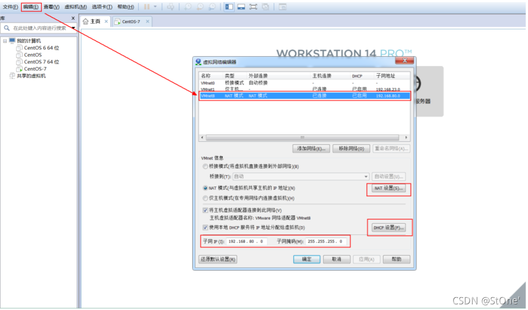Click the library search magnifier icon

6,28
